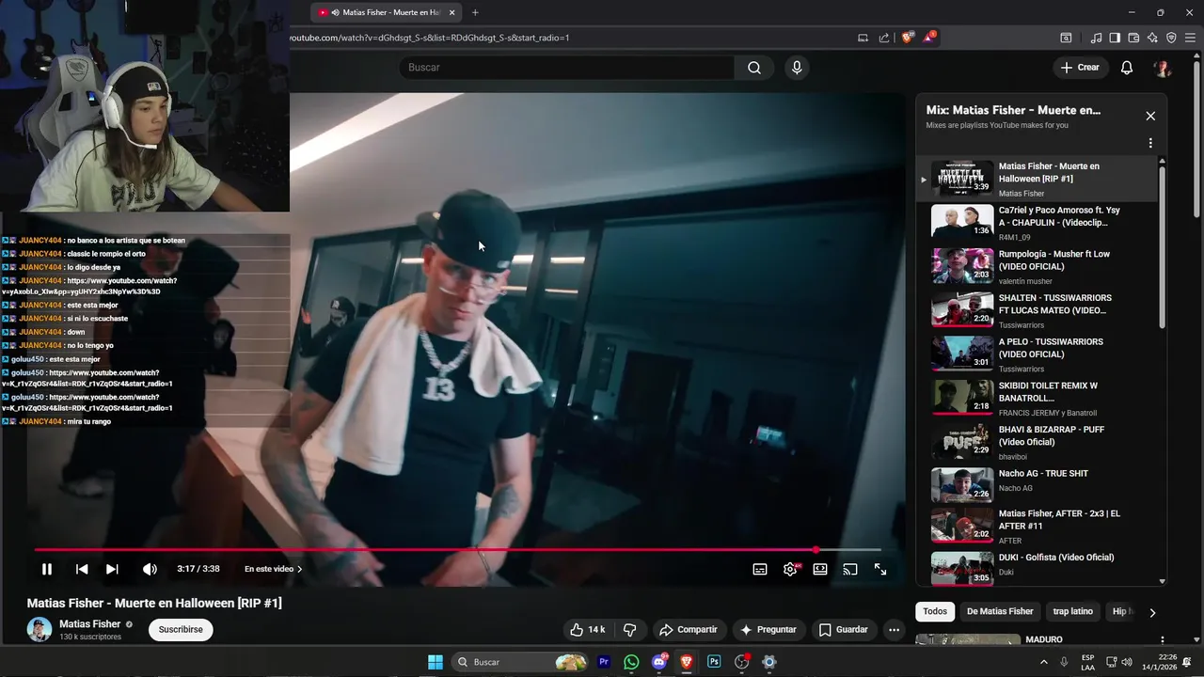Image resolution: width=1204 pixels, height=677 pixels.
Task: Toggle the Brave sidebar panel
Action: (x=1115, y=38)
